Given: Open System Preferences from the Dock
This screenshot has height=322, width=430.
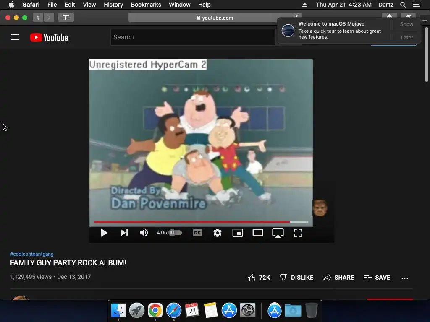Looking at the screenshot, I should [x=248, y=311].
